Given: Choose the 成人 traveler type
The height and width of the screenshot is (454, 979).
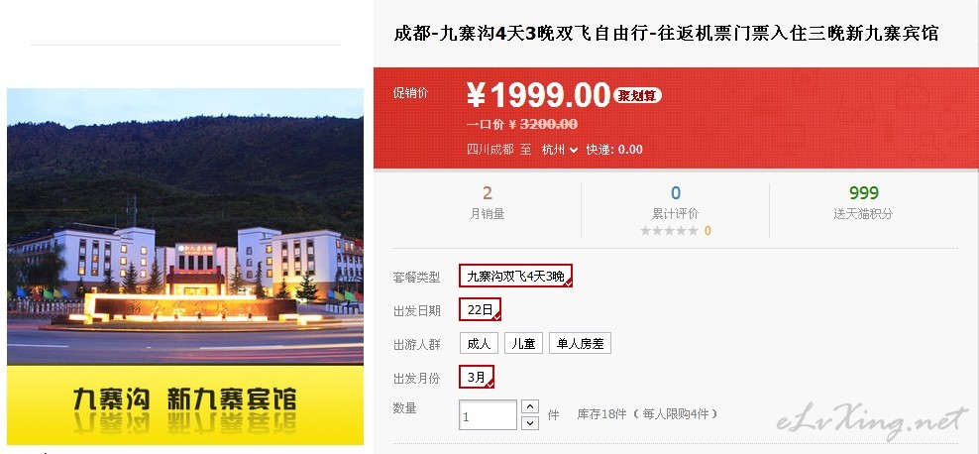Looking at the screenshot, I should [479, 343].
